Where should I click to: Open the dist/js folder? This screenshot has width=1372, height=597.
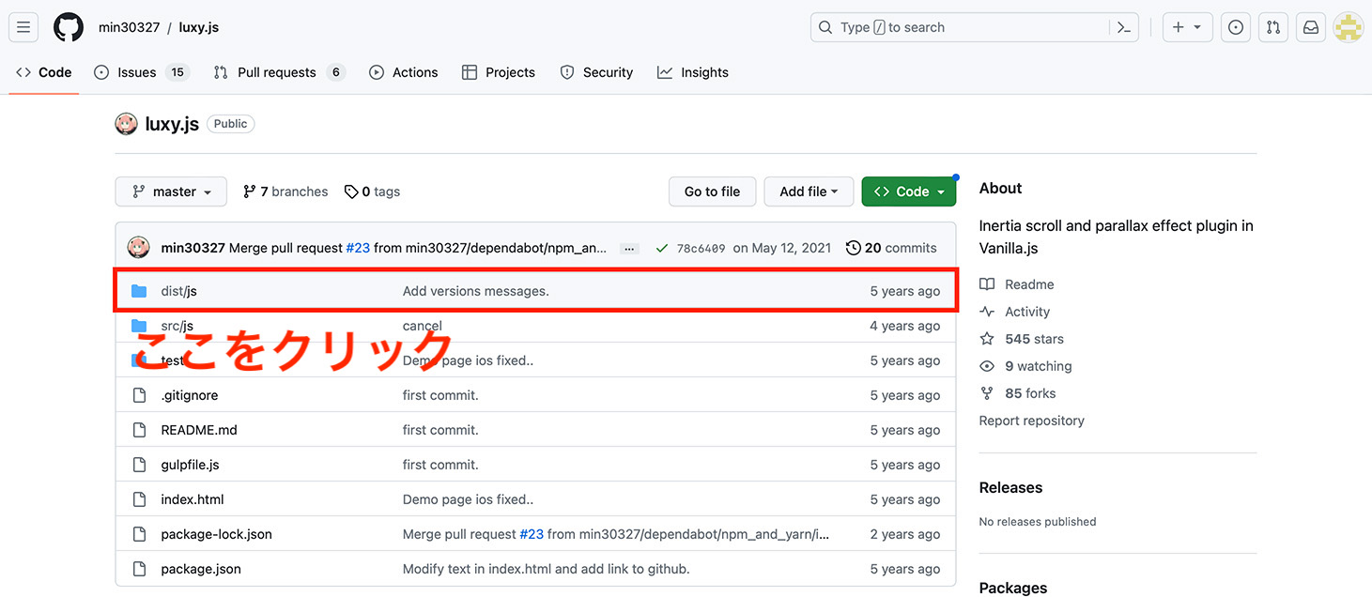178,291
